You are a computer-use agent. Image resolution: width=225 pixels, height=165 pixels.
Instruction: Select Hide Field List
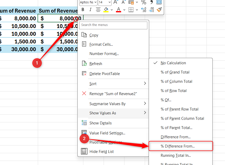[113, 152]
